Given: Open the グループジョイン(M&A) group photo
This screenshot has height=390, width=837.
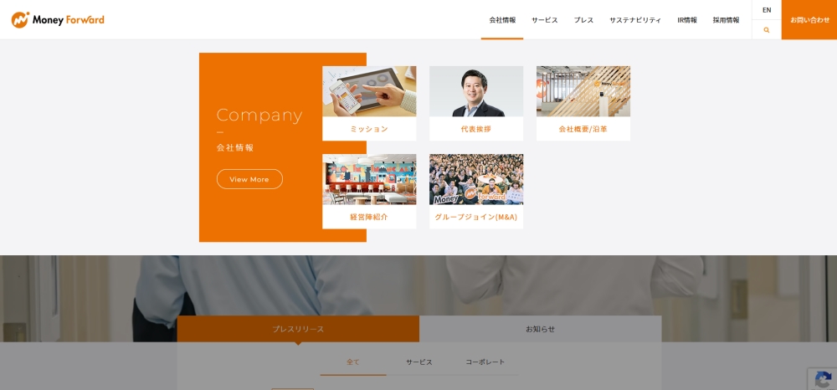Looking at the screenshot, I should [476, 179].
